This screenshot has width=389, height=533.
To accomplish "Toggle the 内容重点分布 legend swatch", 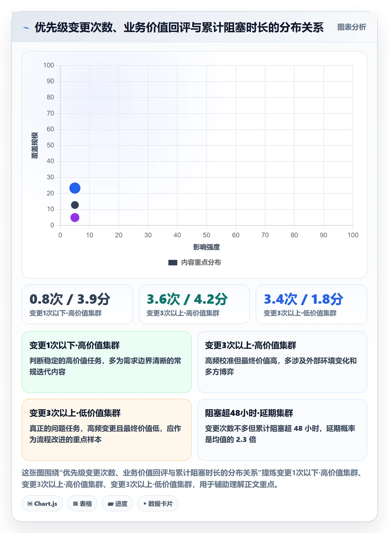I will (x=173, y=263).
